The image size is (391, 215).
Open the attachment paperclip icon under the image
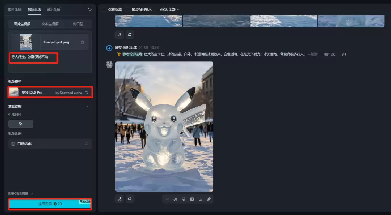[209, 199]
